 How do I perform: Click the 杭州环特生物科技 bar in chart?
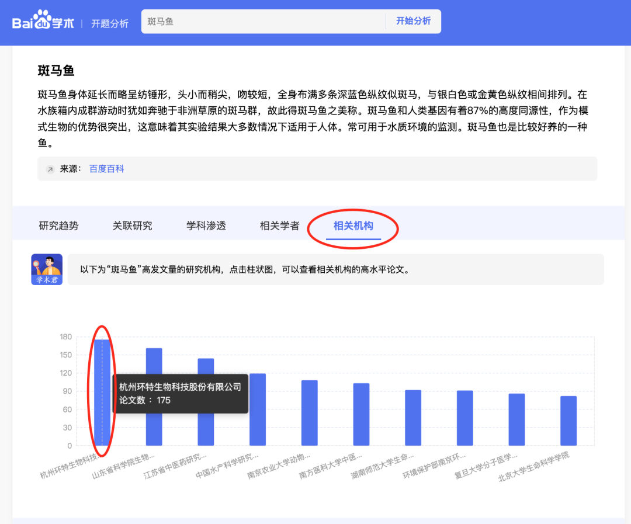click(x=102, y=393)
